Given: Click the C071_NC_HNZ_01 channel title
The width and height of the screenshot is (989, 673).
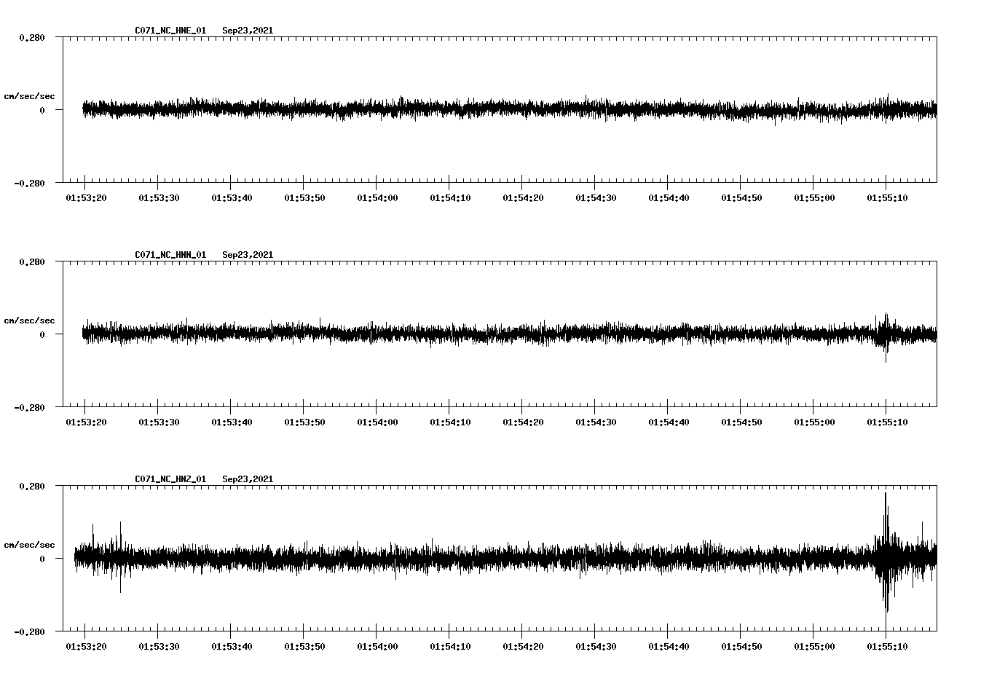Looking at the screenshot, I should 170,479.
